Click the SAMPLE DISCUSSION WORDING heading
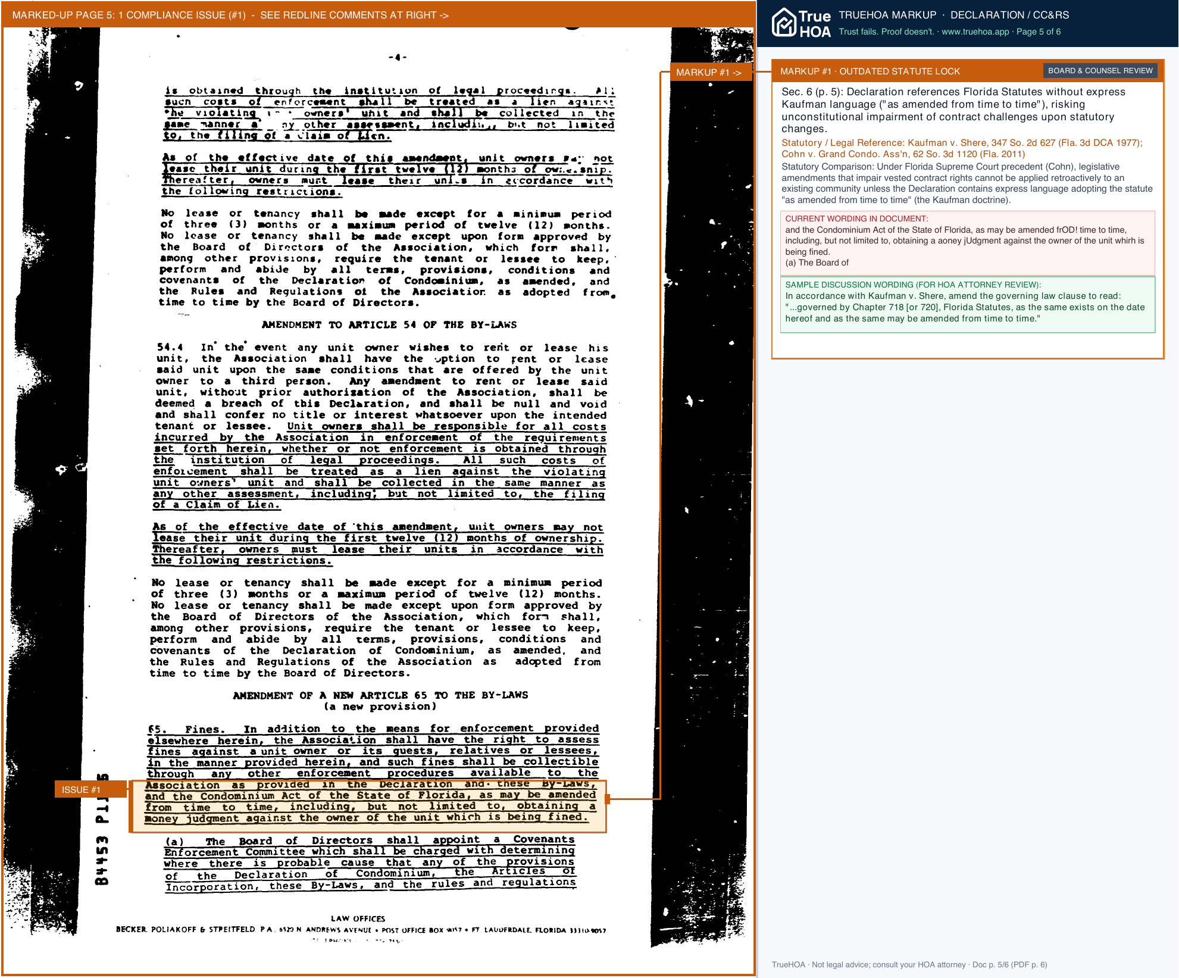 click(x=913, y=285)
